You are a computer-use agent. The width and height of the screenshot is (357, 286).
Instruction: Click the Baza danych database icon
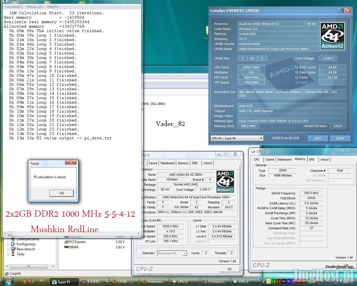click(x=13, y=249)
